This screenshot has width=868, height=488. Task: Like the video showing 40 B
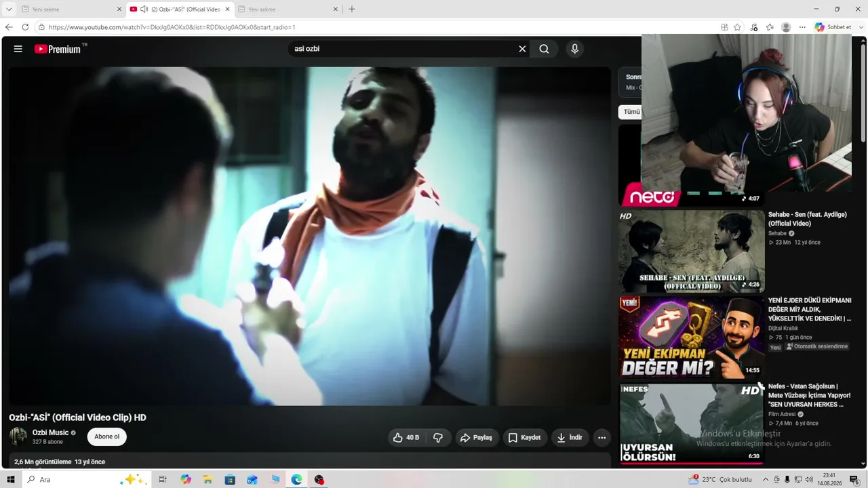[406, 438]
